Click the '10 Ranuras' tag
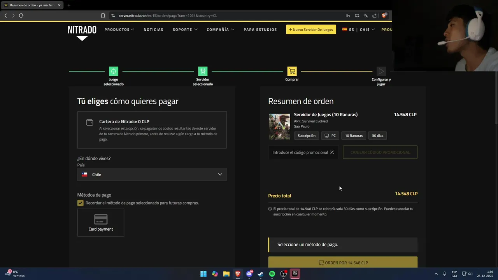The image size is (498, 280). point(354,136)
